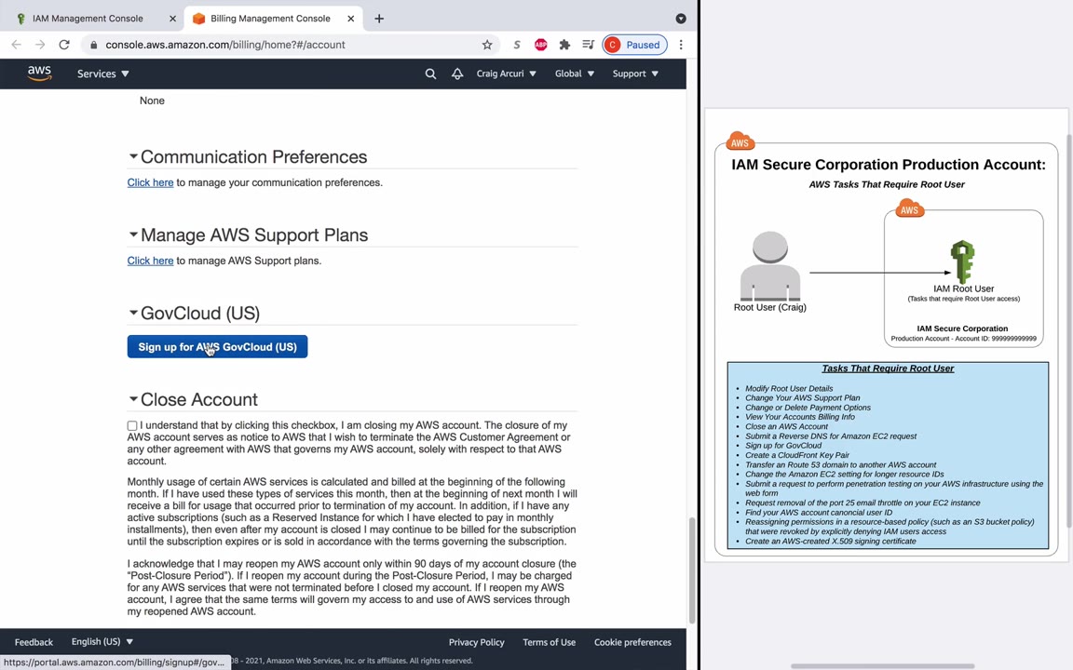Click 'Sign up for GovCloud' in the task list

coord(782,446)
